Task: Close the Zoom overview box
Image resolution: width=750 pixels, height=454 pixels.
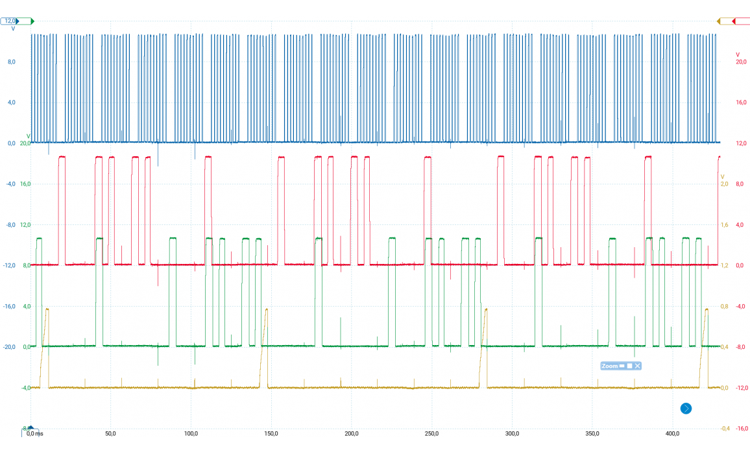Action: [x=638, y=366]
